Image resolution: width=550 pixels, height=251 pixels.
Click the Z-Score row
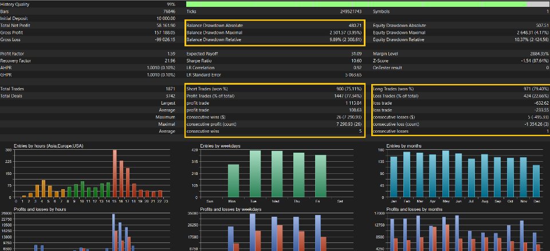(461, 61)
